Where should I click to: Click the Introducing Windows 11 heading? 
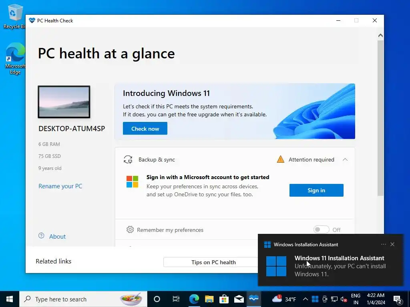coord(166,93)
